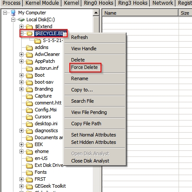Collapse the My Computer tree node
Screen dimensions: 192x192
[x=5, y=13]
